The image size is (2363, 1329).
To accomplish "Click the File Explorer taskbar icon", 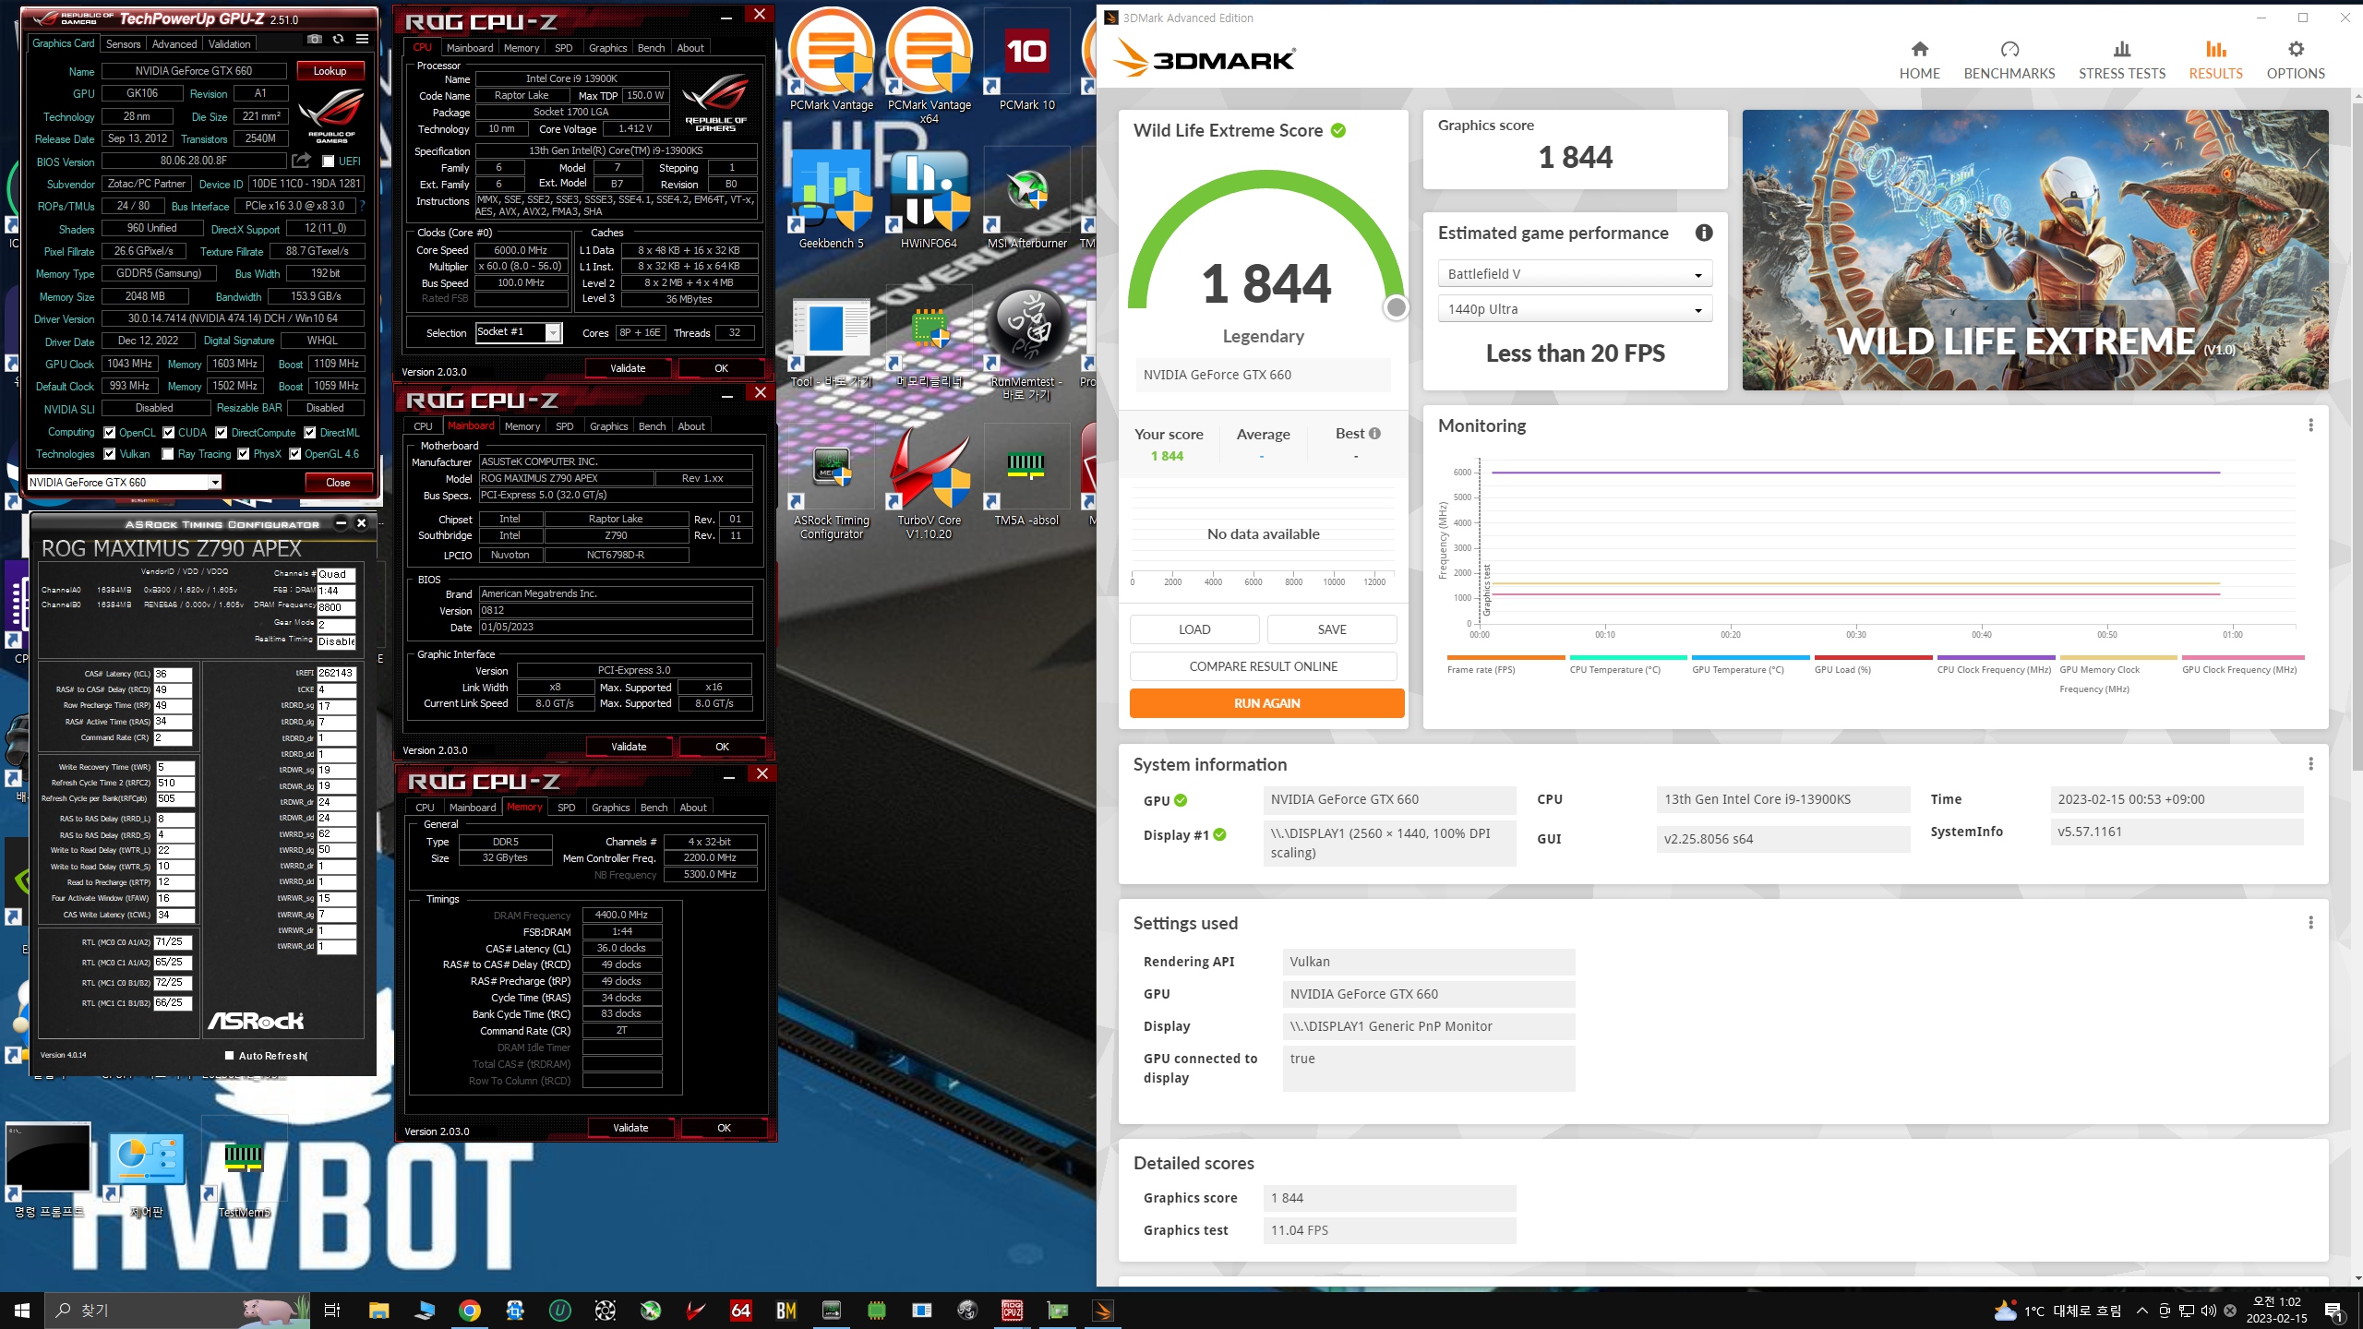I will point(379,1311).
